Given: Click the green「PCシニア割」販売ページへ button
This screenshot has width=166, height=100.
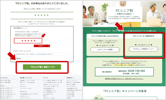Looking at the screenshot, I should (x=42, y=67).
